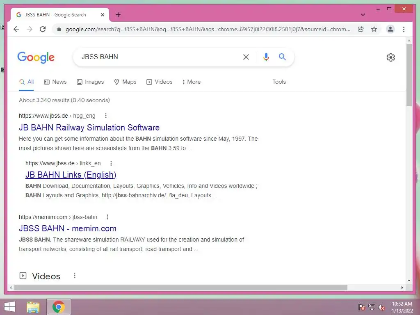Open options for the memim.com result

107,217
